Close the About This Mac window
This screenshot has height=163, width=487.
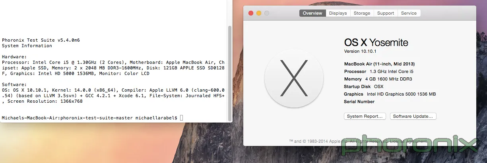pos(251,13)
